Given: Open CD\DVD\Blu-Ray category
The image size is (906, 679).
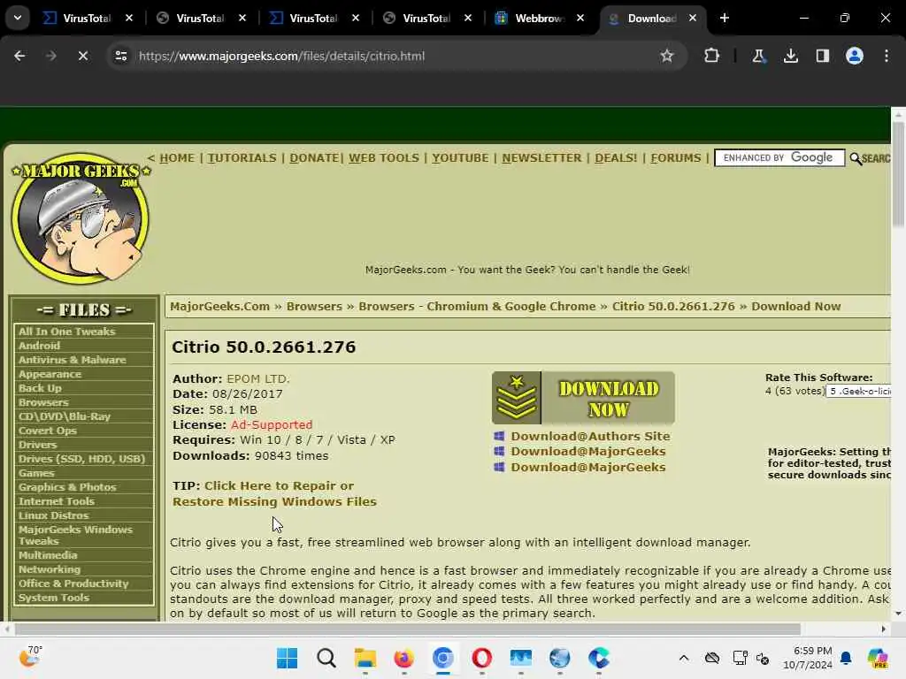Looking at the screenshot, I should pyautogui.click(x=64, y=416).
